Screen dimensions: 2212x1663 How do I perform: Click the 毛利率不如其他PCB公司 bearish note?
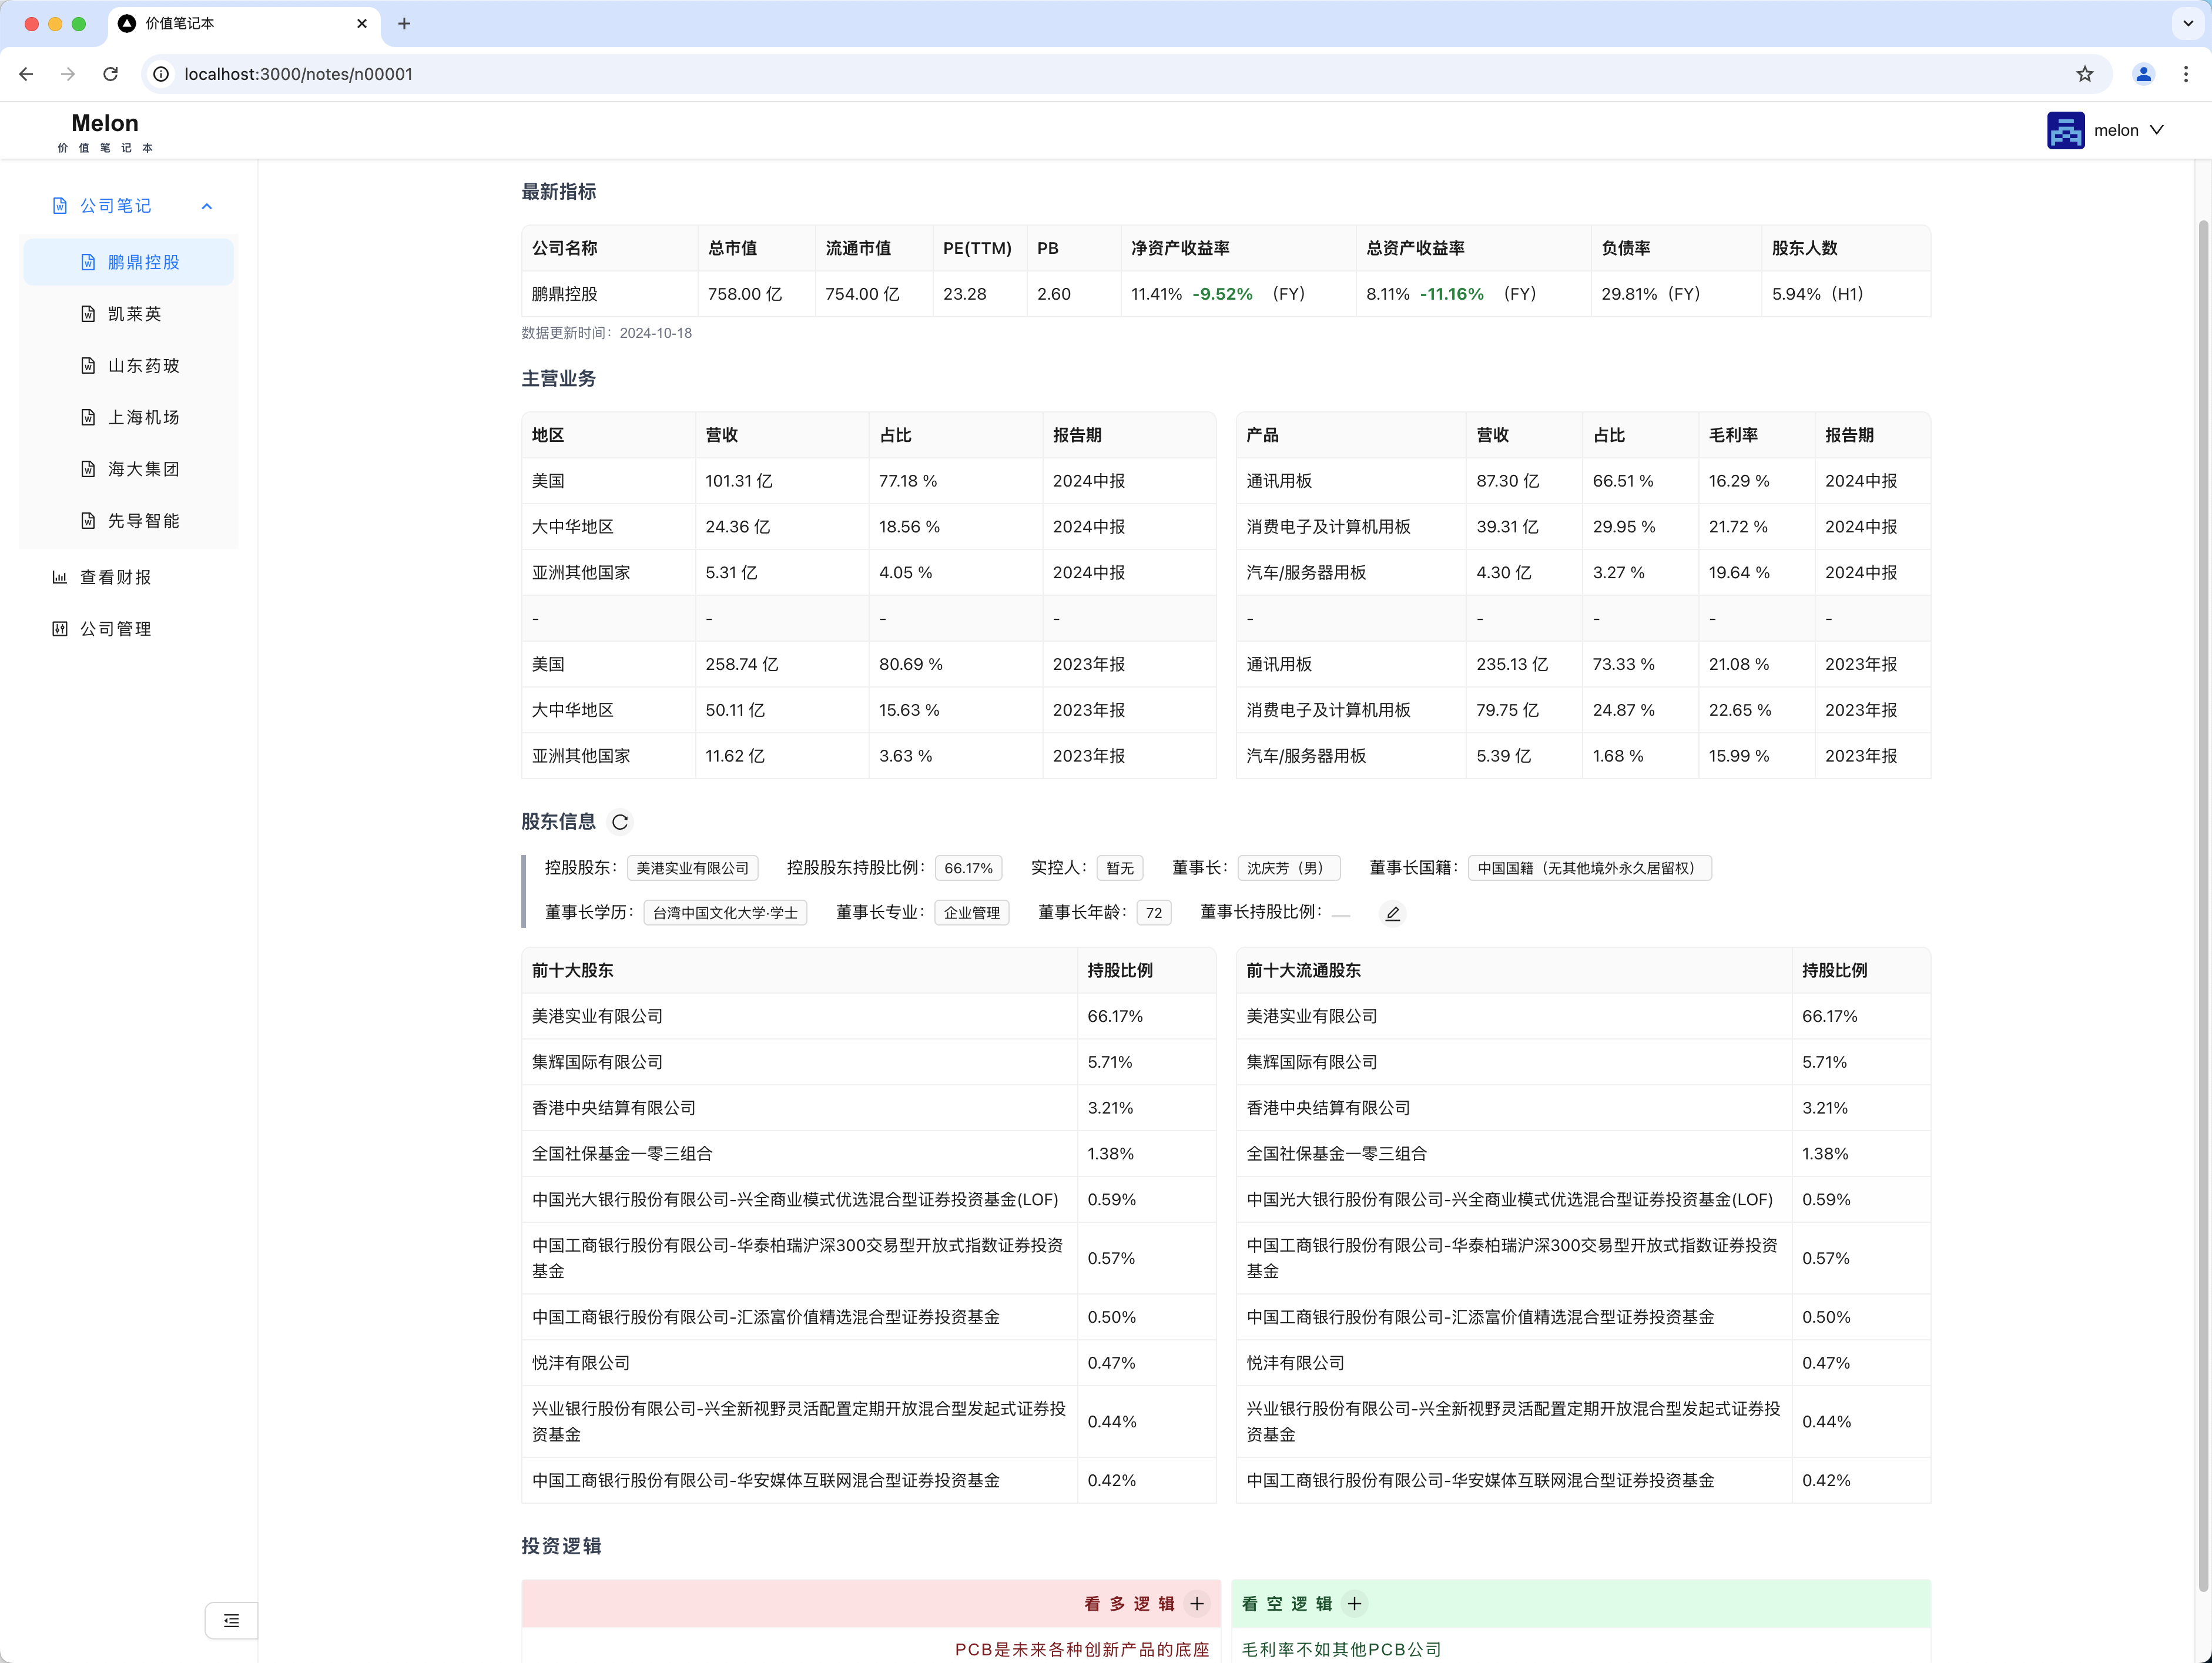click(x=1342, y=1650)
